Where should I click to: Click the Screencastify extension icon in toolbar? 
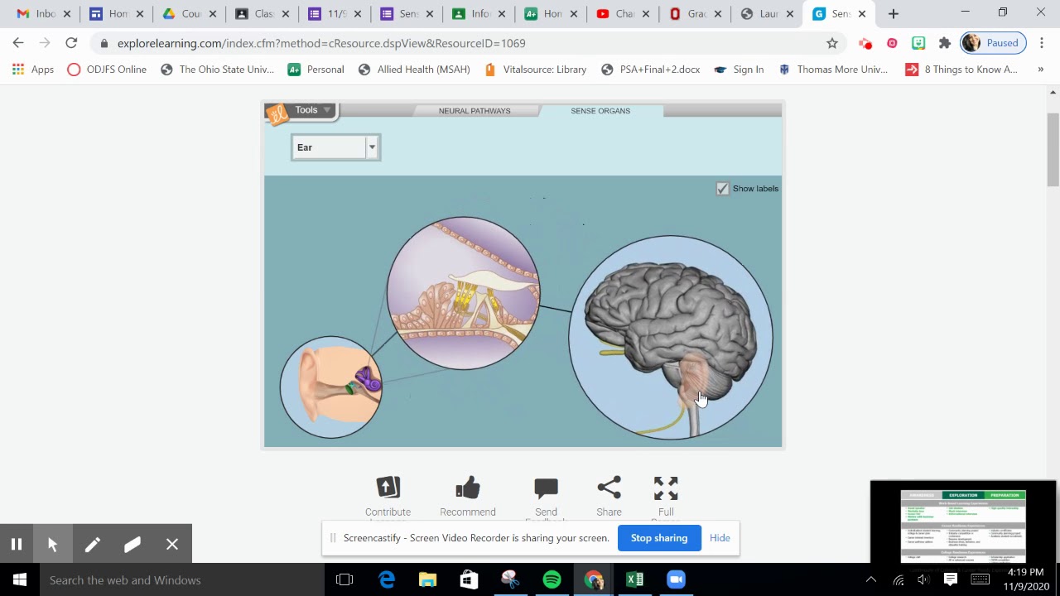point(865,43)
